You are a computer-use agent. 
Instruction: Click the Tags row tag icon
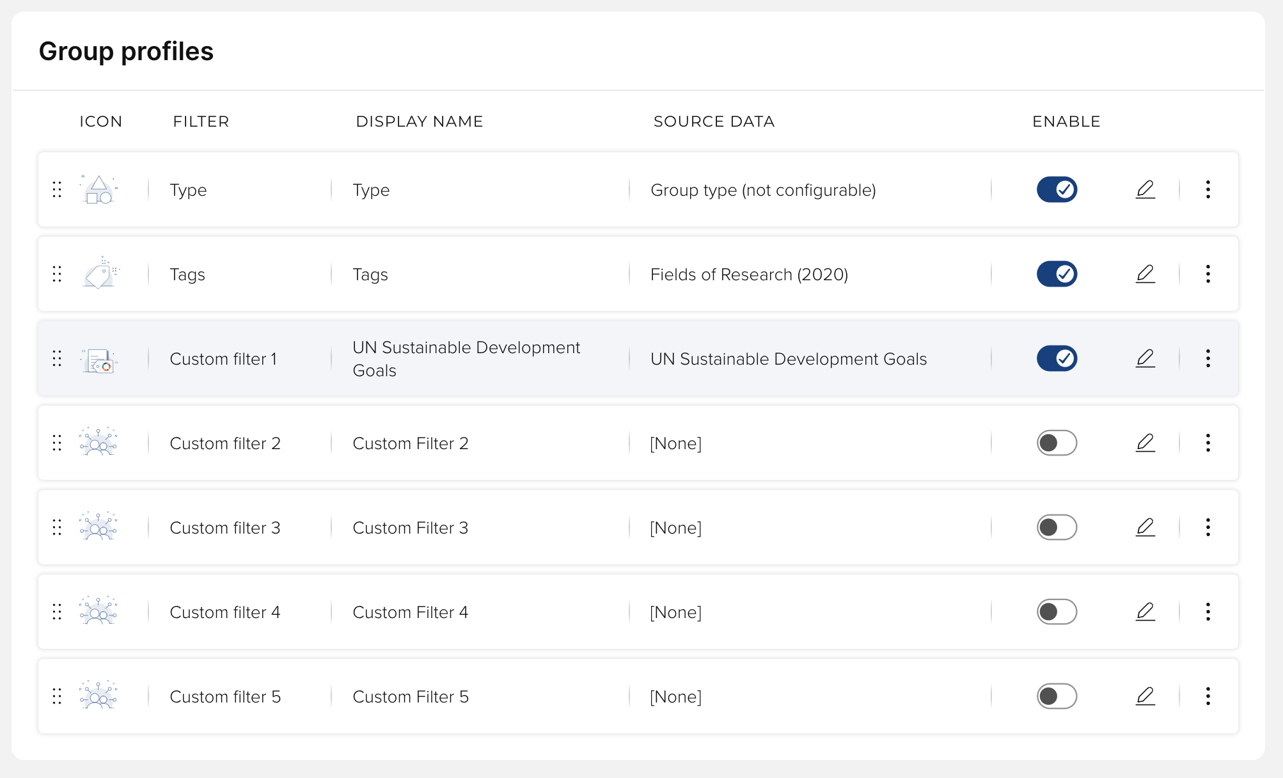tap(98, 274)
